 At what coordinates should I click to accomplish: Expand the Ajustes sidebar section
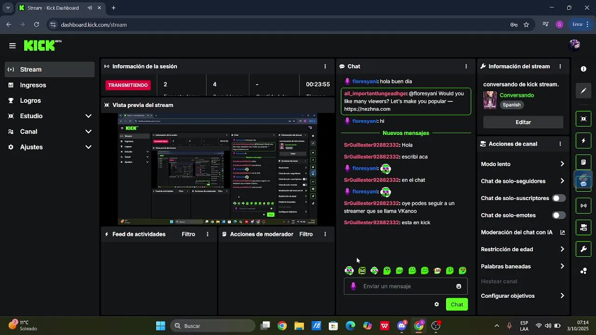tap(88, 147)
